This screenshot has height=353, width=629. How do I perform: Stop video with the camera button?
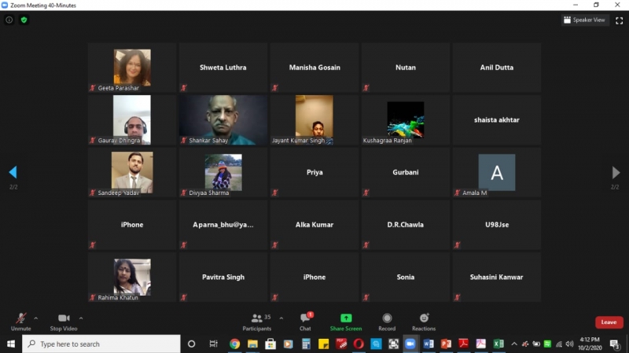64,319
